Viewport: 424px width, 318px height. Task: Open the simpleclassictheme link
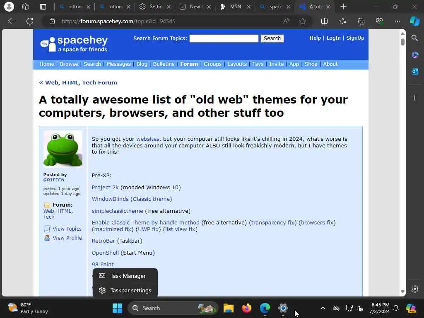[x=117, y=211]
